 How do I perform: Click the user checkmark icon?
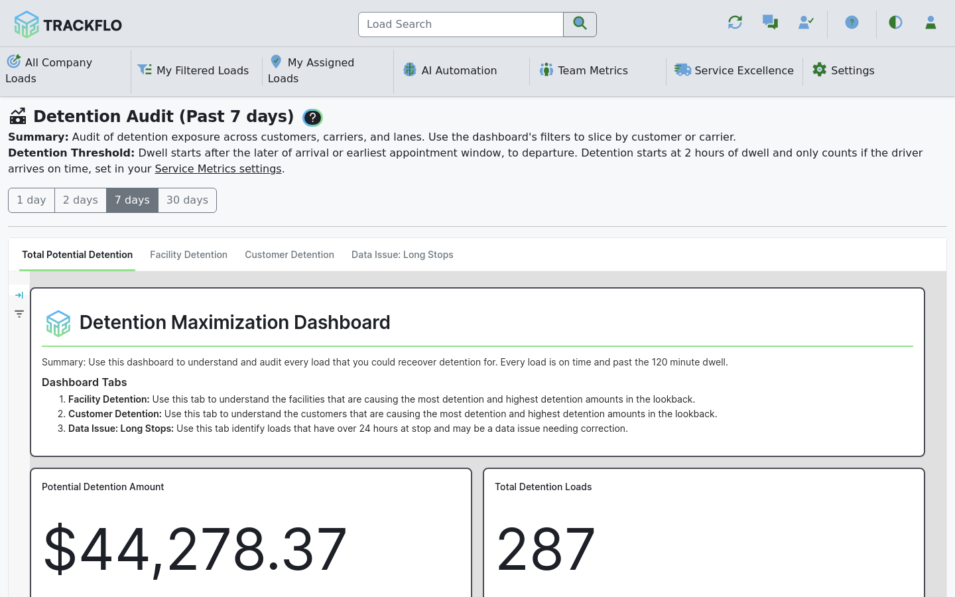(806, 23)
